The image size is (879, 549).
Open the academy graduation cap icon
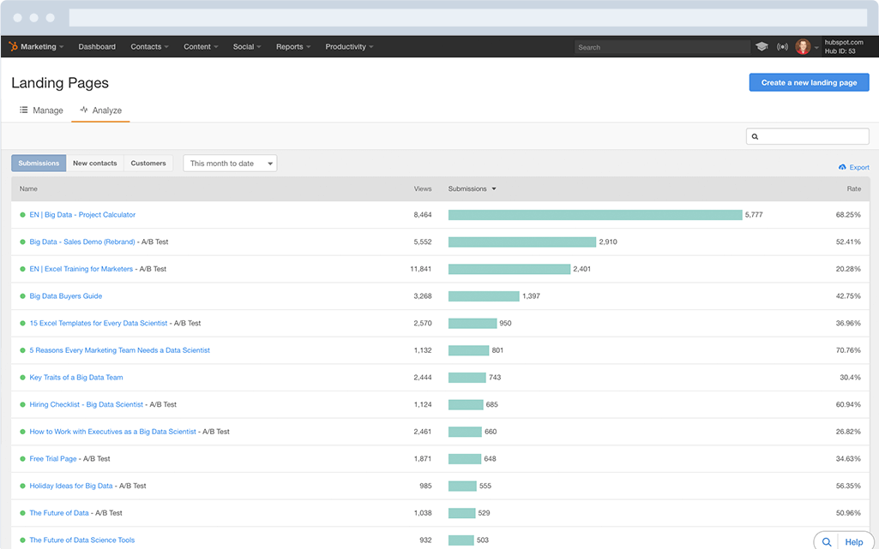(762, 46)
